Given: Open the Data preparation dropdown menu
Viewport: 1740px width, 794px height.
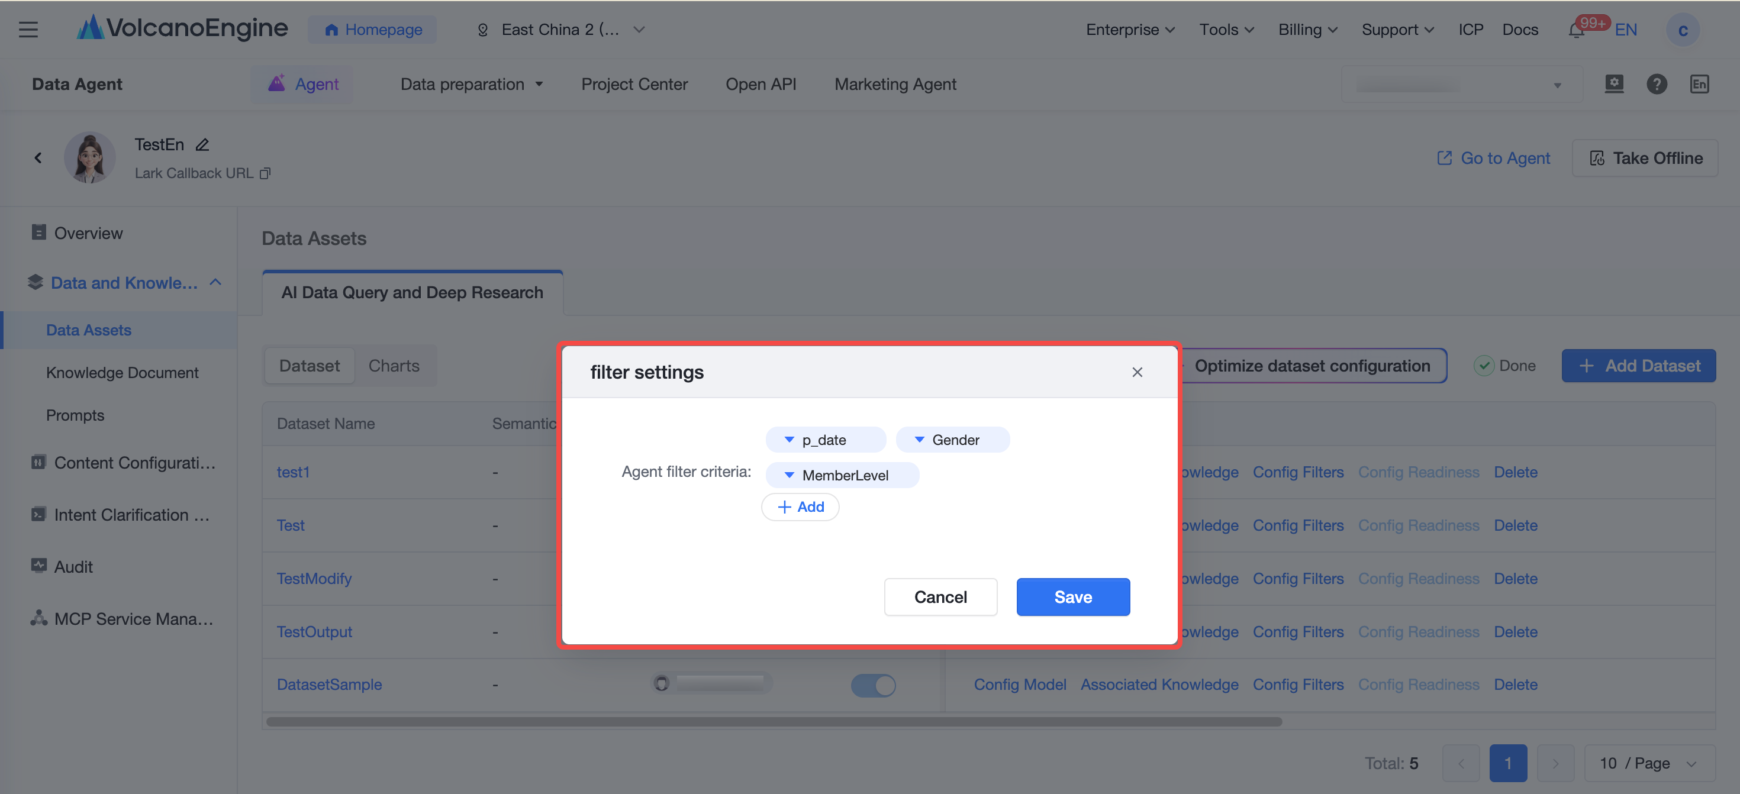Looking at the screenshot, I should tap(472, 84).
